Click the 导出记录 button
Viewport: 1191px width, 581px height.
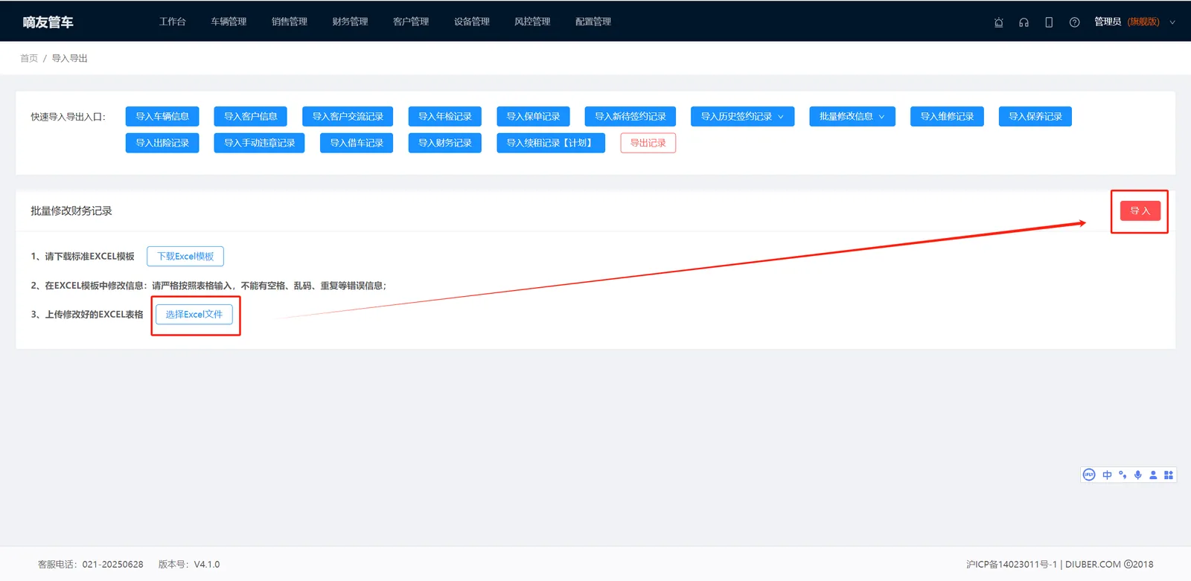click(x=648, y=143)
